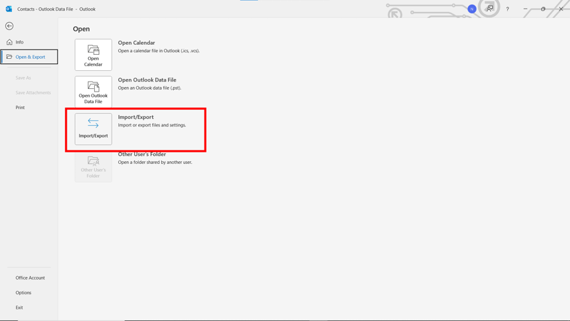The image size is (570, 321).
Task: Go back using the circular arrow
Action: click(x=9, y=26)
